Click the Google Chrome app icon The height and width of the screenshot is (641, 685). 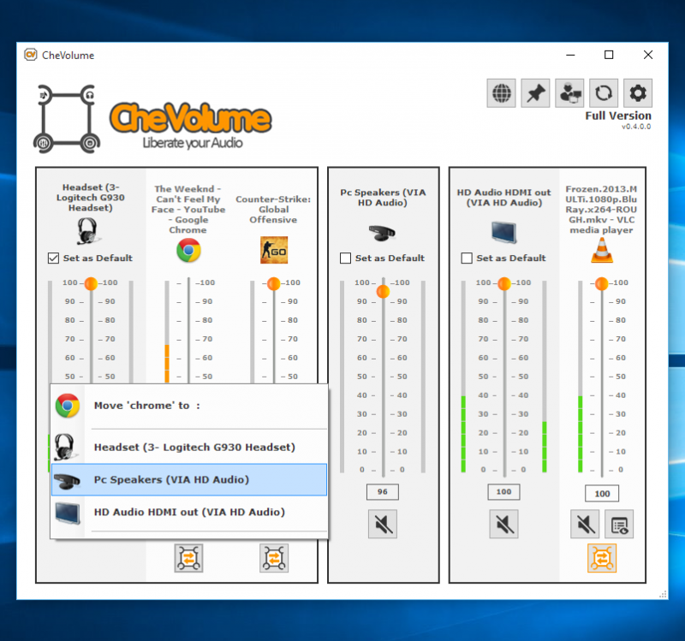coord(188,250)
